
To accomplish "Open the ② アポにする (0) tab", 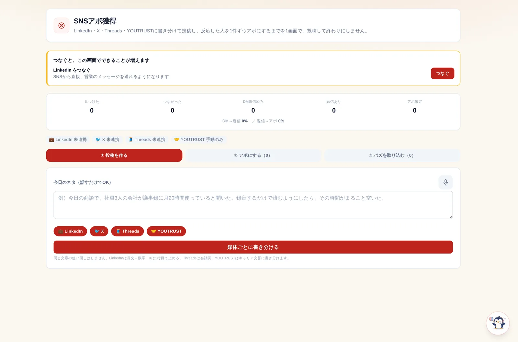I will coord(253,155).
